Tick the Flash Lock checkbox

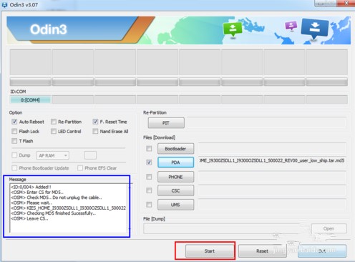point(14,131)
